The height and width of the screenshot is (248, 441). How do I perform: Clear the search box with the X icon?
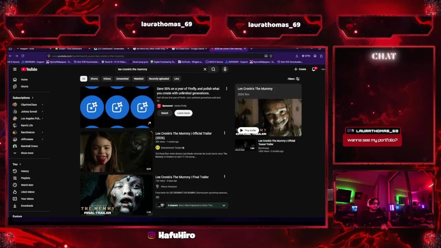pyautogui.click(x=205, y=69)
